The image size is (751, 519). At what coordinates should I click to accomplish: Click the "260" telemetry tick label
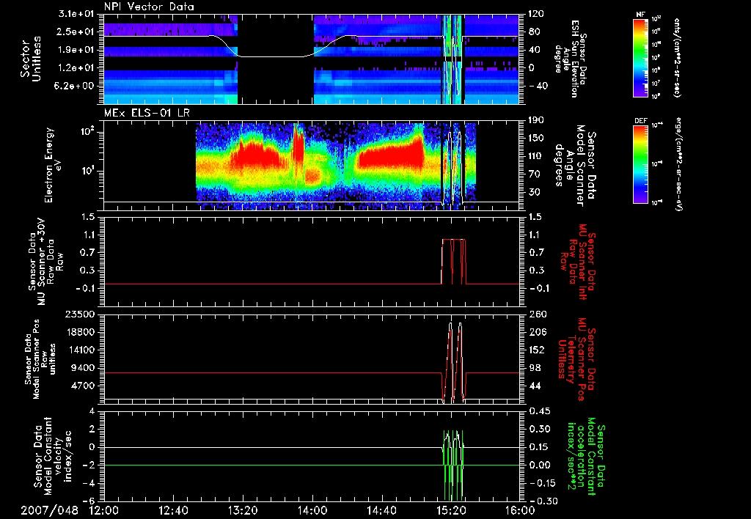pyautogui.click(x=536, y=314)
